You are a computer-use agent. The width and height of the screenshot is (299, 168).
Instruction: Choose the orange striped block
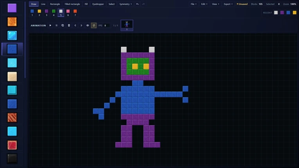click(12, 118)
